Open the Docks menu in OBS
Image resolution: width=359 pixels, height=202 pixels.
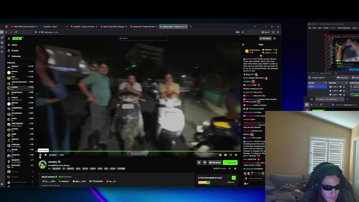(326, 28)
